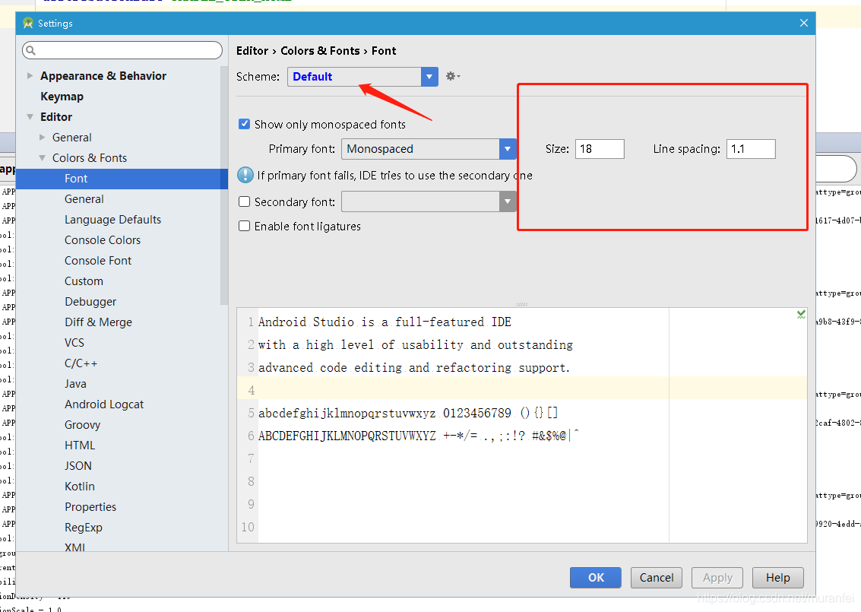861x612 pixels.
Task: Click preview line 'with a high level of usability'
Action: click(416, 345)
